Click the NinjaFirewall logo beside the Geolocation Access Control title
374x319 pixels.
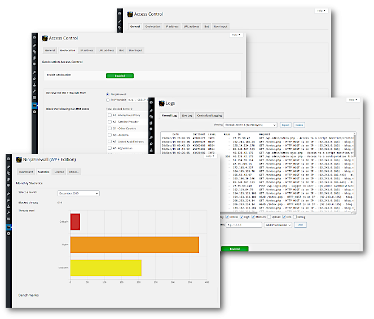[x=44, y=38]
